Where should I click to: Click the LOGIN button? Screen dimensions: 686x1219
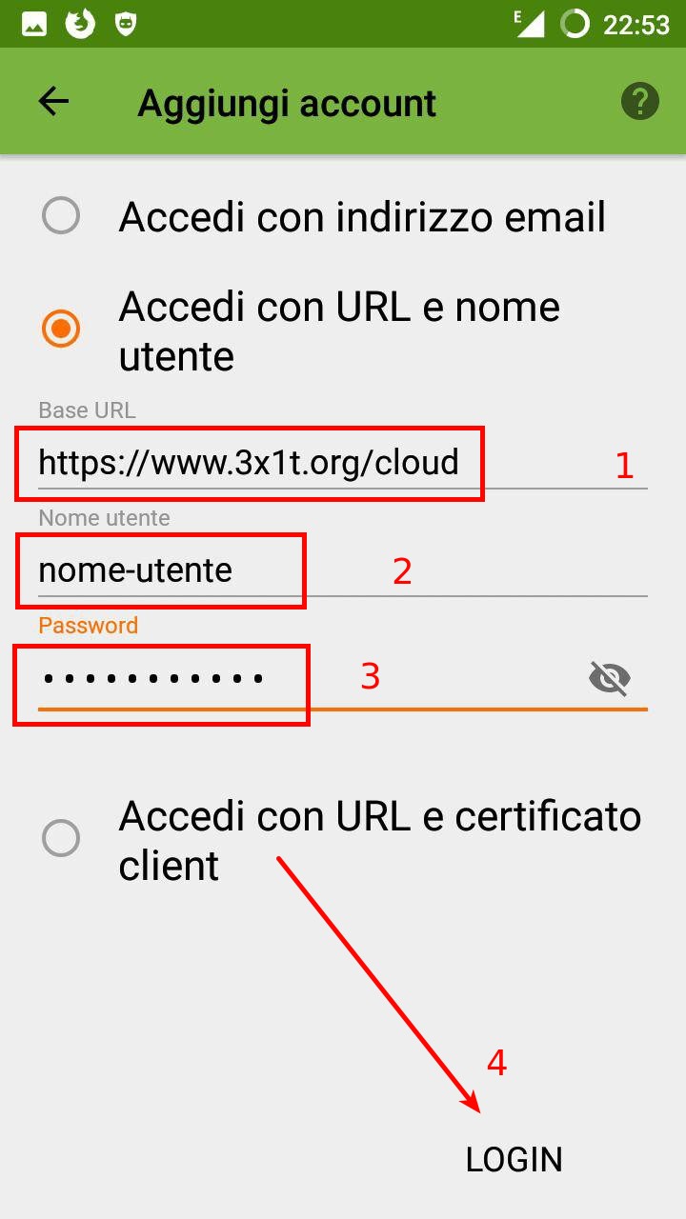tap(514, 1159)
